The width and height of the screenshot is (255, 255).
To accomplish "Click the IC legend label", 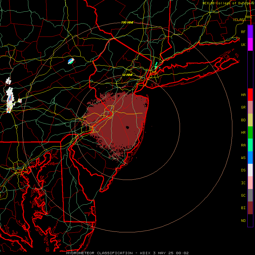I will (x=243, y=183).
